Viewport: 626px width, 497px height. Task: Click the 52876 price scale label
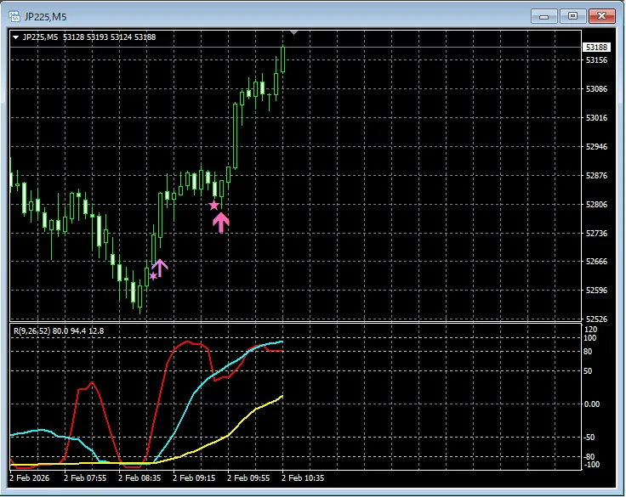[x=596, y=176]
